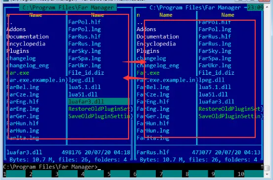The image size is (273, 180).
Task: Click sort mode letter n in right panel
Action: pos(138,15)
